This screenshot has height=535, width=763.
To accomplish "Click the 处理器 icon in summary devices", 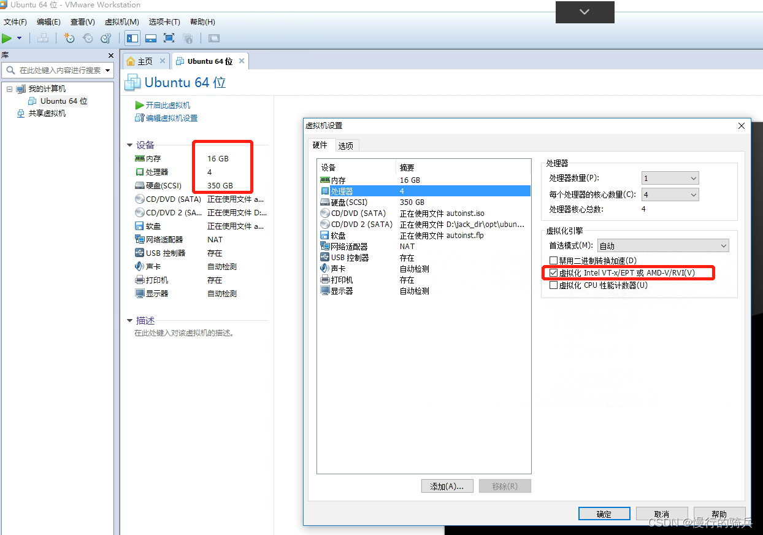I will pos(140,172).
